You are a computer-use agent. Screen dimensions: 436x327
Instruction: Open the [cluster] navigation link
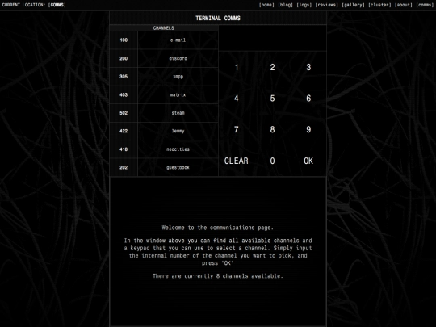(379, 5)
